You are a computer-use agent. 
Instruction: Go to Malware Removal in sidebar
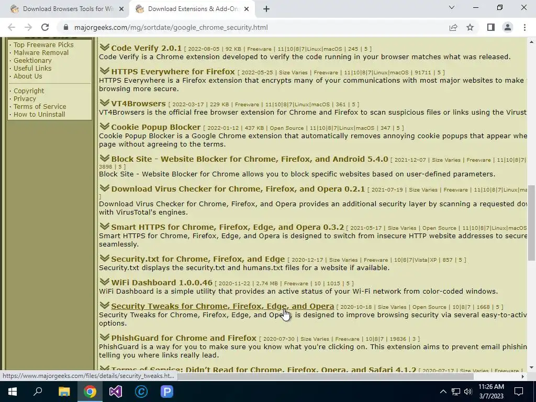pyautogui.click(x=41, y=52)
